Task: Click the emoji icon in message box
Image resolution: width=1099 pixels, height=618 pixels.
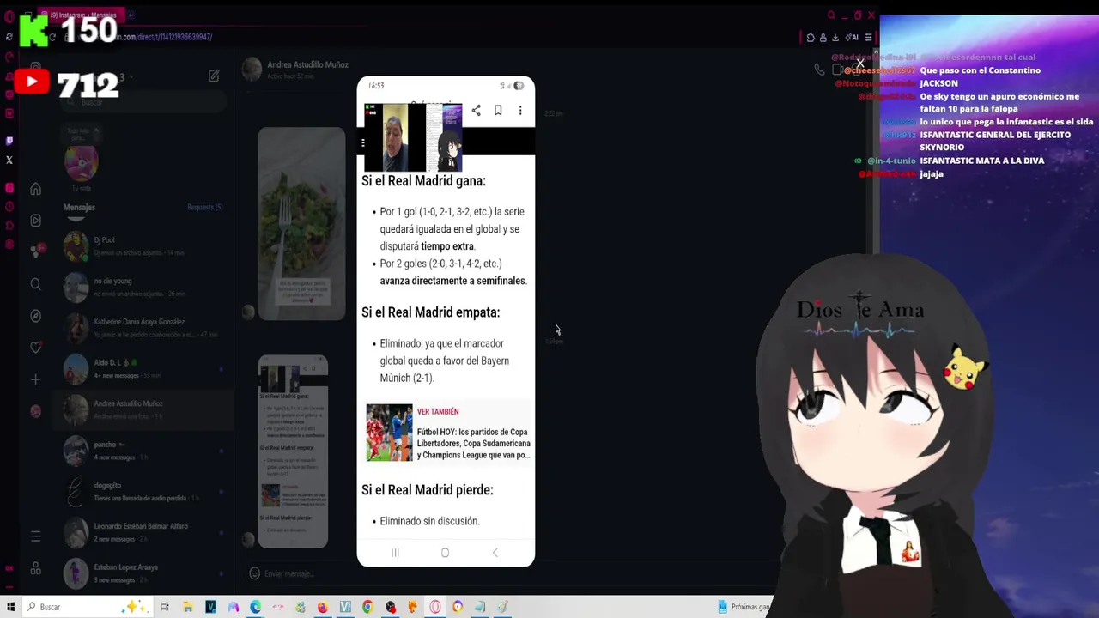Action: click(x=254, y=573)
